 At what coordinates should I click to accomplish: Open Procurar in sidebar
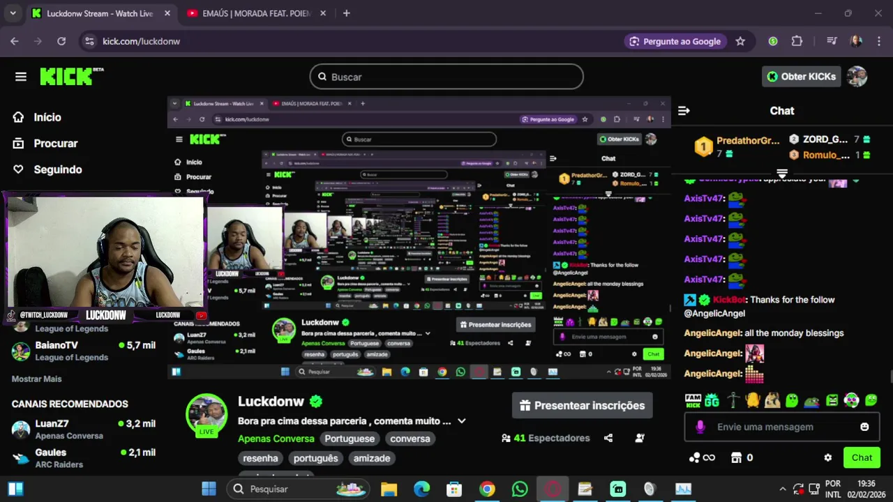pyautogui.click(x=56, y=143)
